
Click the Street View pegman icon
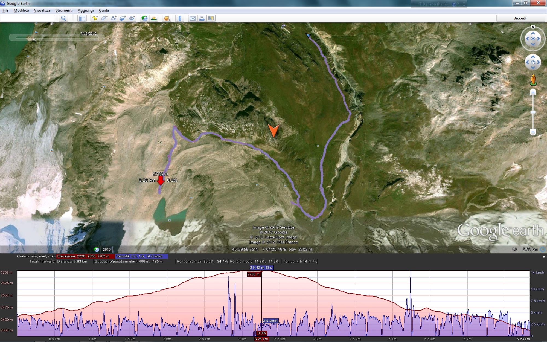[x=533, y=80]
